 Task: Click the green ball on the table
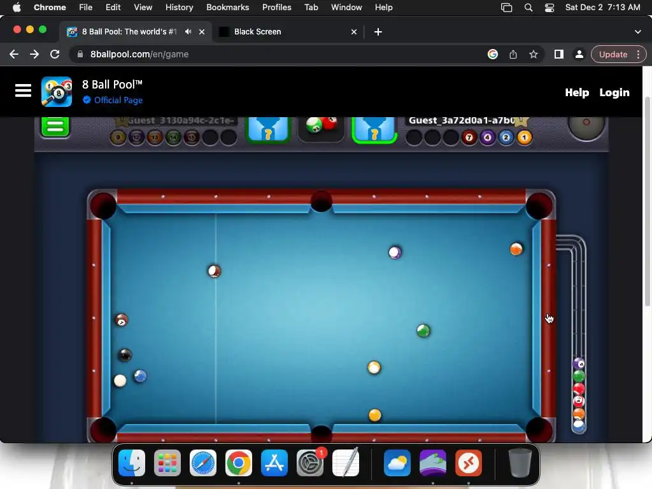pyautogui.click(x=423, y=330)
